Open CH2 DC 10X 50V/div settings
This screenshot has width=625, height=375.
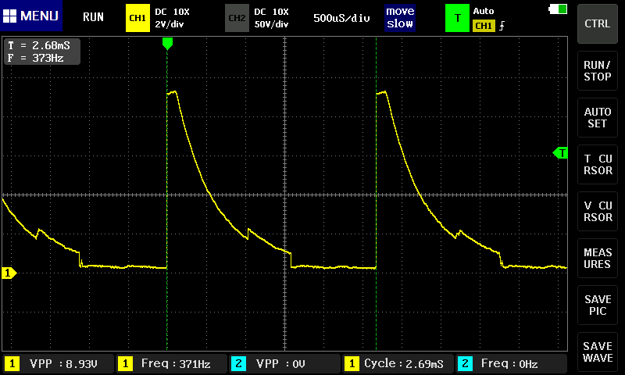click(x=271, y=18)
